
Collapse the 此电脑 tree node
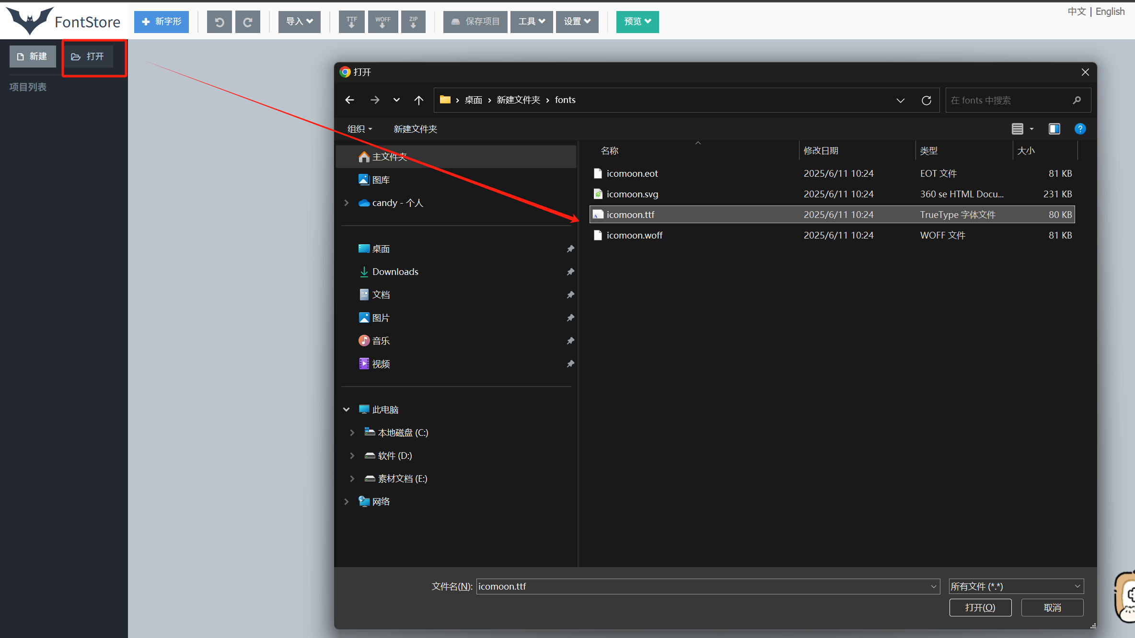tap(346, 410)
